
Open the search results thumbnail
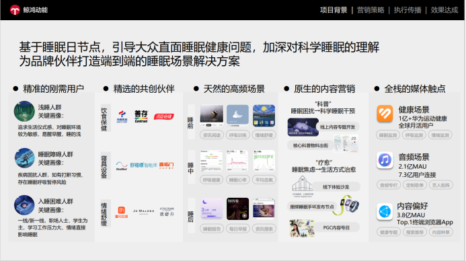coord(264,209)
